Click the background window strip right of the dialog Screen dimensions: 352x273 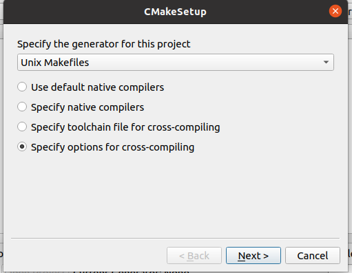click(x=350, y=138)
